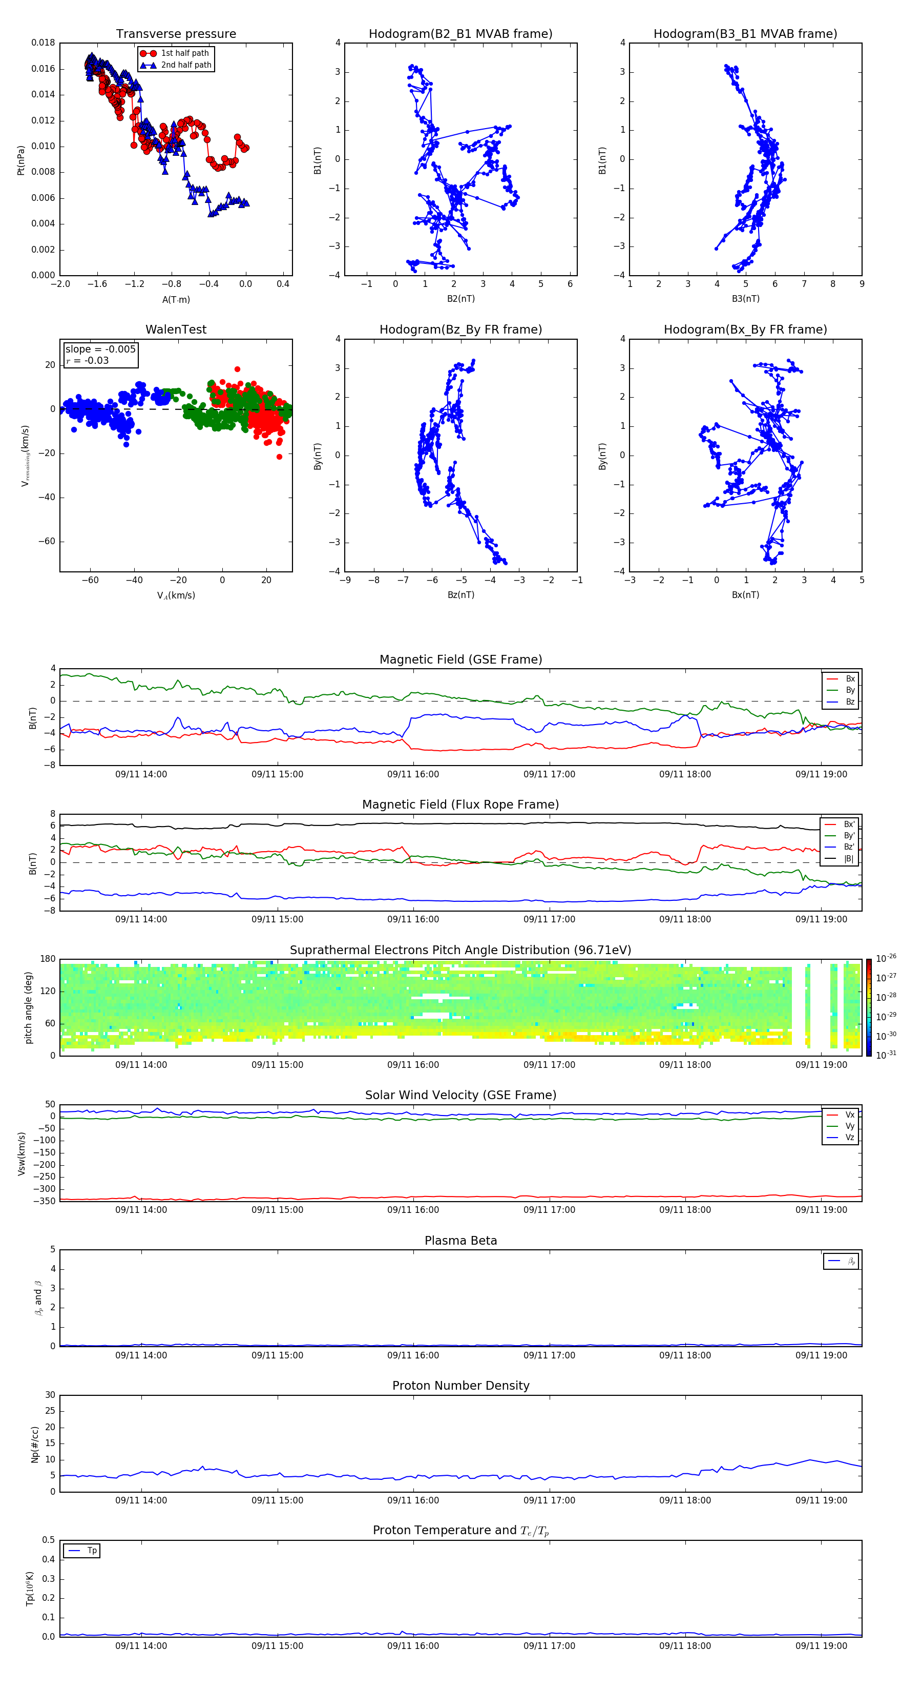The image size is (922, 1691).
Task: Click '09/11 17:00' under the Plasma Beta panel
Action: [549, 1355]
